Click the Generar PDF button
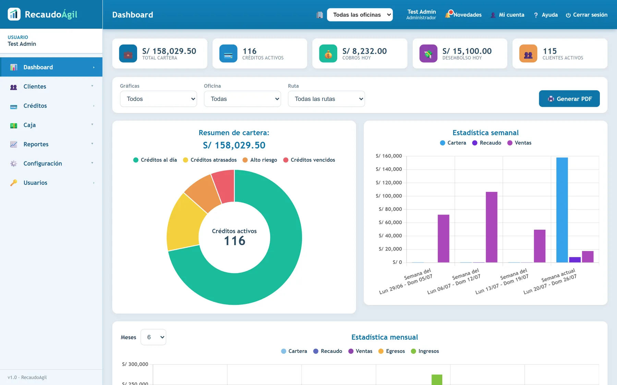The height and width of the screenshot is (385, 617). click(x=569, y=99)
